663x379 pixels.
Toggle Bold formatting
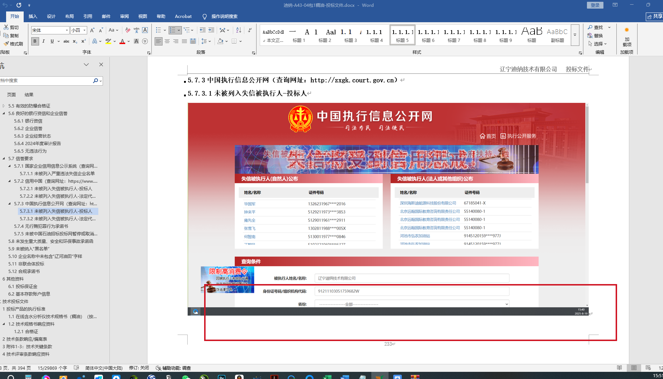[35, 41]
